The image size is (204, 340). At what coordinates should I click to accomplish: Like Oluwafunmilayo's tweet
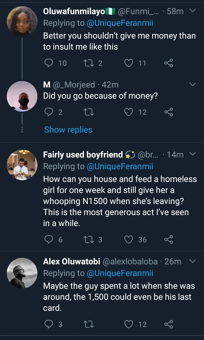[x=129, y=63]
